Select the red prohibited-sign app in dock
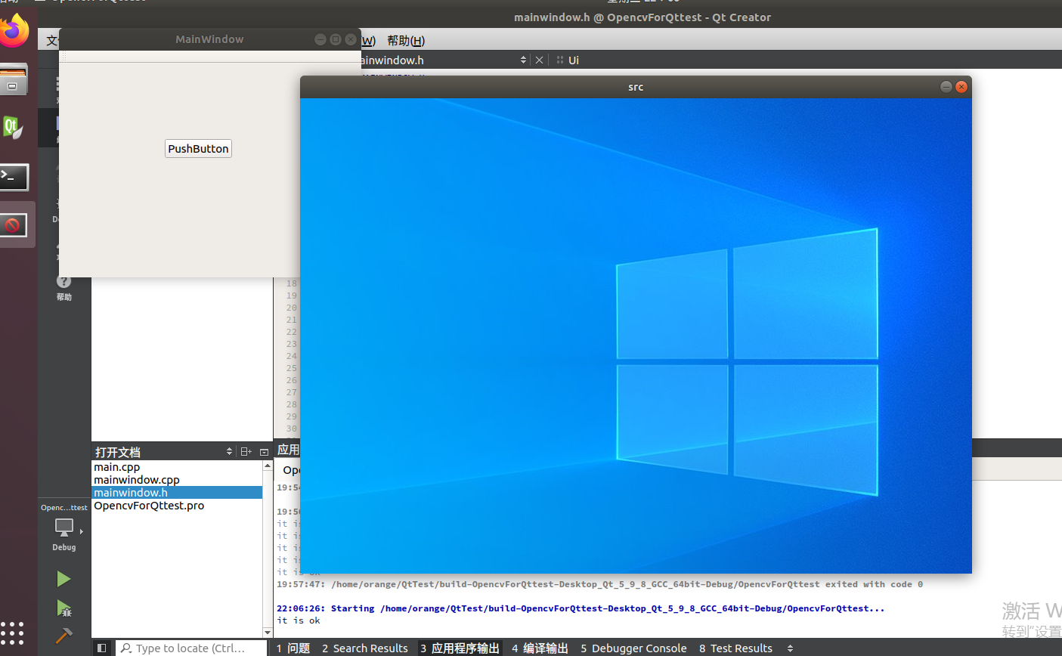 pos(14,224)
